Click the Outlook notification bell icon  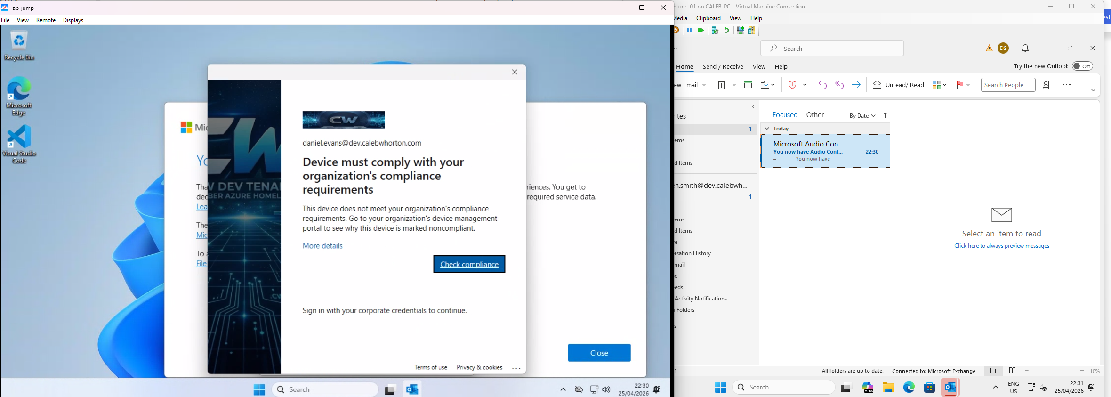pyautogui.click(x=1025, y=48)
